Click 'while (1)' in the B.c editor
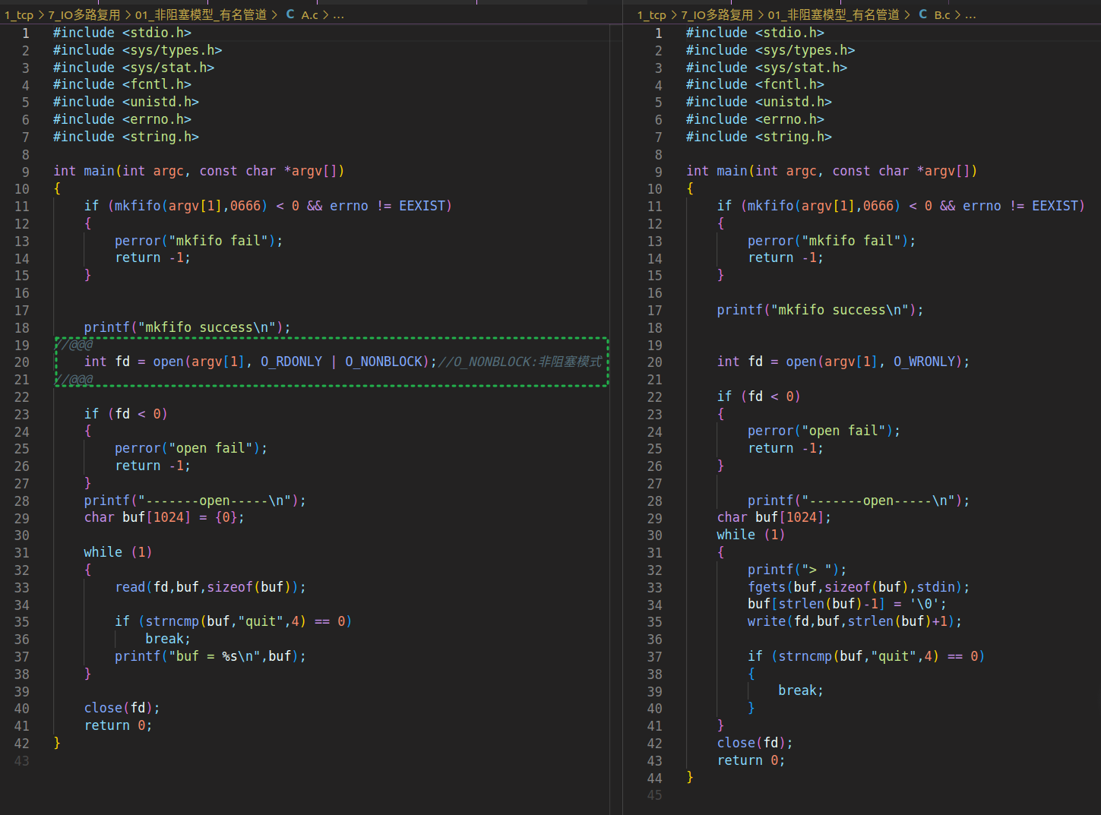This screenshot has width=1101, height=815. 751,535
